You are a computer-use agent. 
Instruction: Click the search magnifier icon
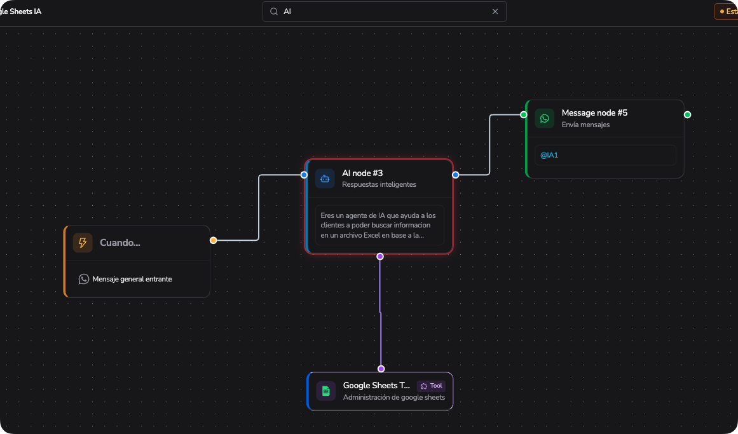click(x=274, y=12)
